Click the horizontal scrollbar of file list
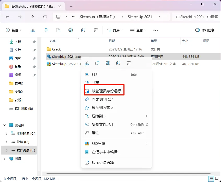The width and height of the screenshot is (221, 182). pyautogui.click(x=128, y=174)
